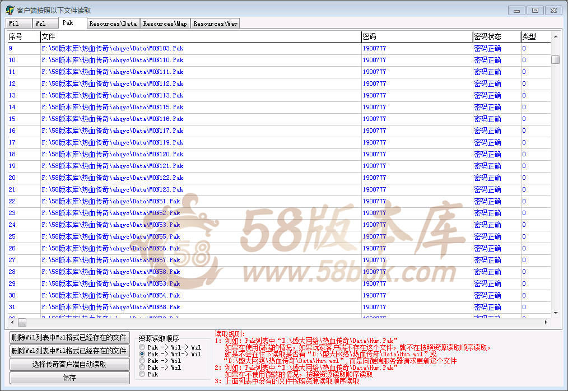Image resolution: width=568 pixels, height=391 pixels.
Task: Click the 类型 column header
Action: point(536,36)
